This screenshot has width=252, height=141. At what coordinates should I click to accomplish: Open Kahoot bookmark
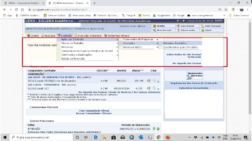pyautogui.click(x=106, y=15)
